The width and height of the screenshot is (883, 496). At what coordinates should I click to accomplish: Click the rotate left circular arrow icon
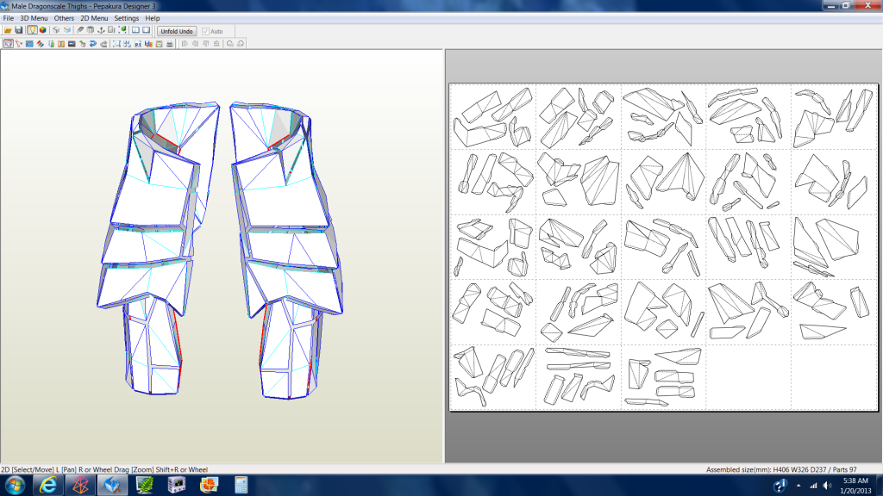tap(230, 44)
